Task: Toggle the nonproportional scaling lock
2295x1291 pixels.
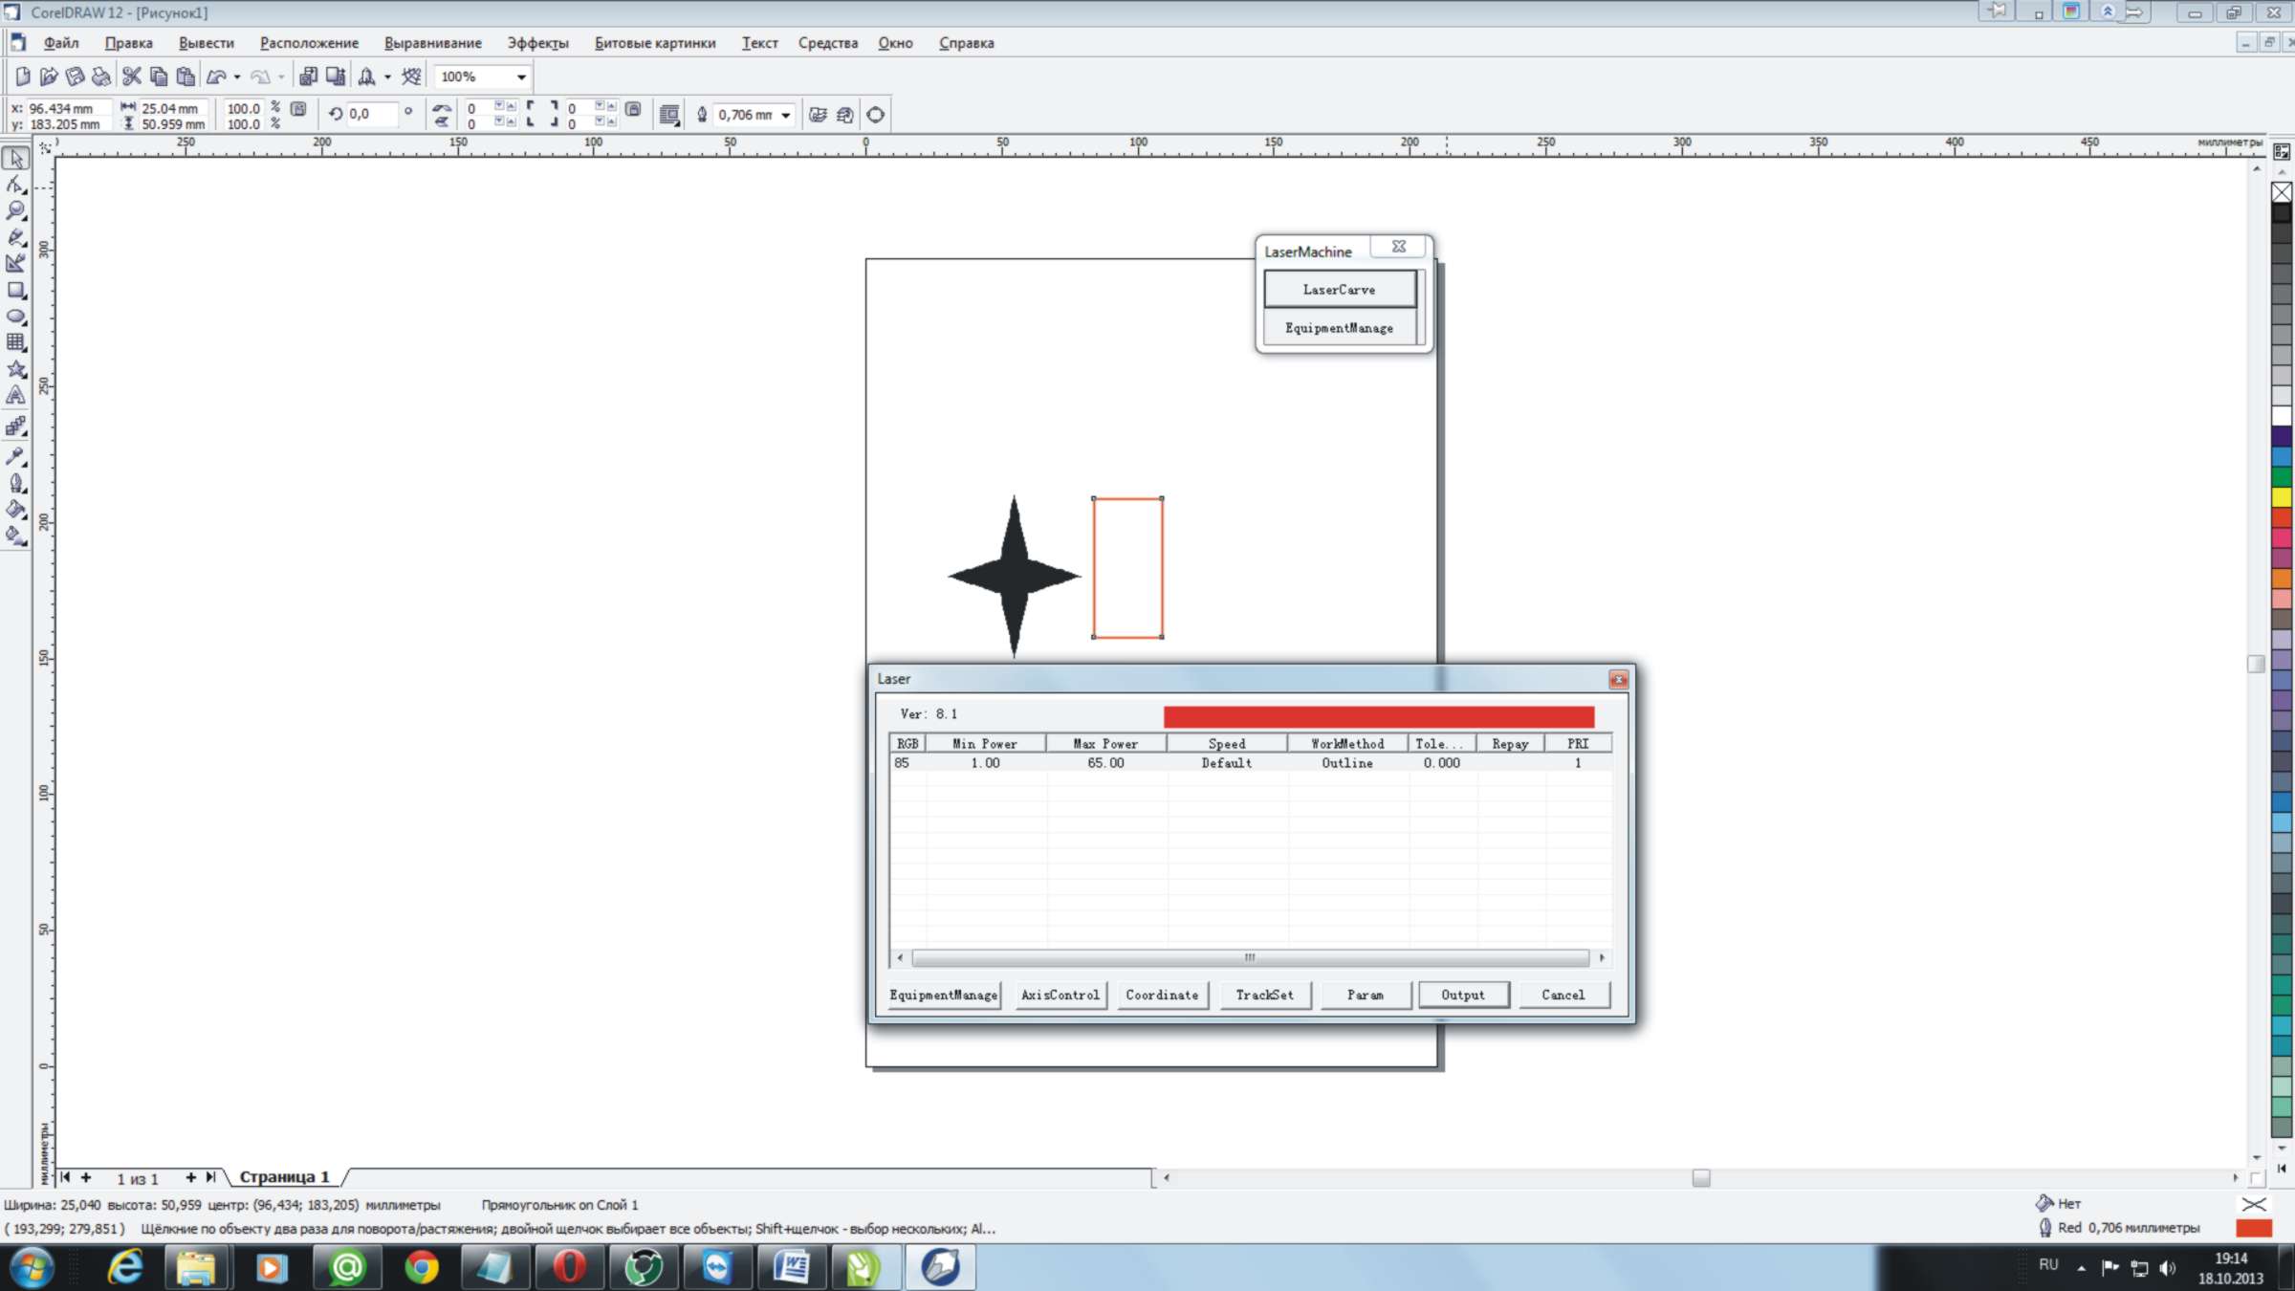Action: coord(298,109)
